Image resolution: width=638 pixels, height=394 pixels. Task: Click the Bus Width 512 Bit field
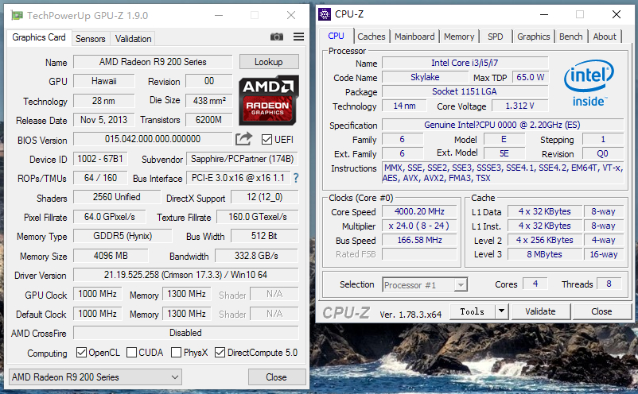point(264,236)
